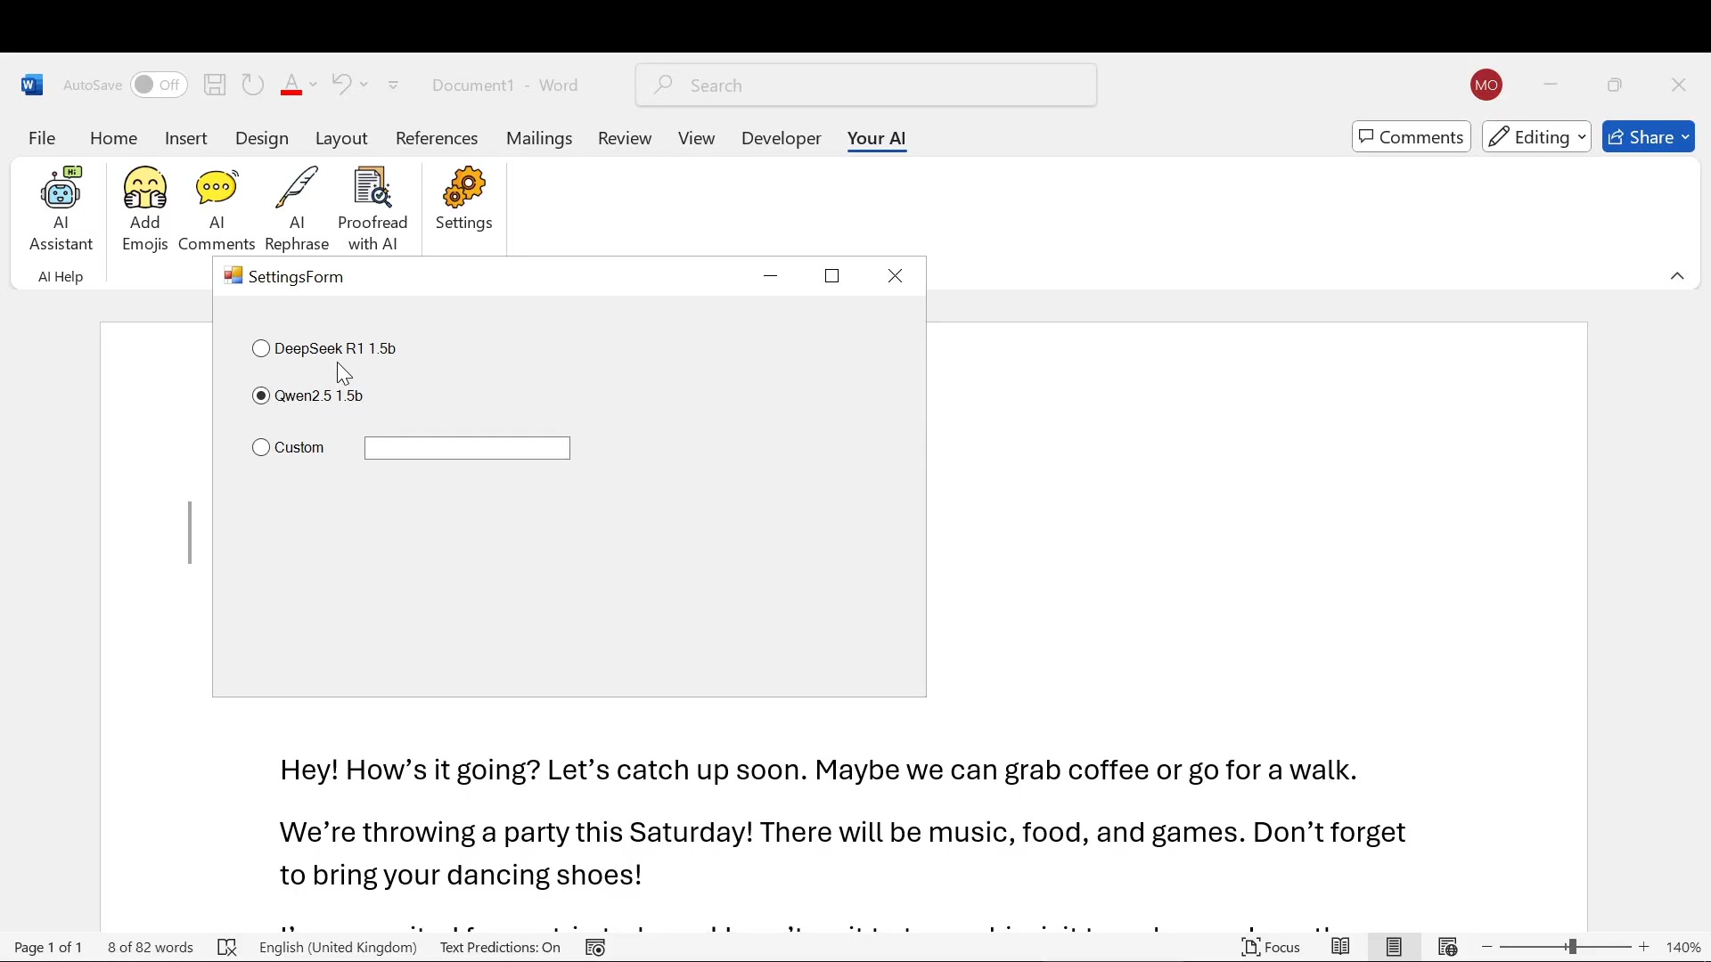Screen dimensions: 1711x962
Task: Switch to Print Layout view
Action: click(1395, 948)
